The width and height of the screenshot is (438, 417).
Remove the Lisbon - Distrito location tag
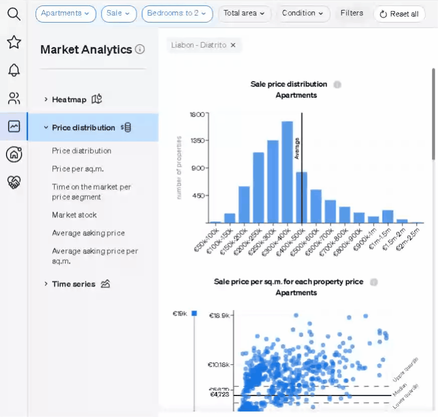(x=233, y=45)
